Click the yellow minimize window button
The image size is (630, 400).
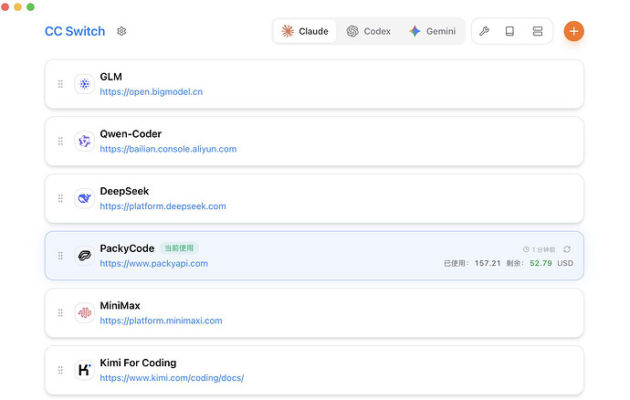coord(17,6)
